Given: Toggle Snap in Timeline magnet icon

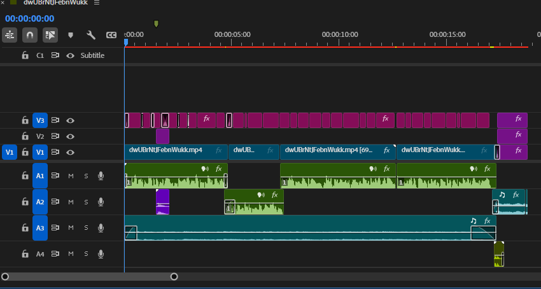Looking at the screenshot, I should pos(30,35).
